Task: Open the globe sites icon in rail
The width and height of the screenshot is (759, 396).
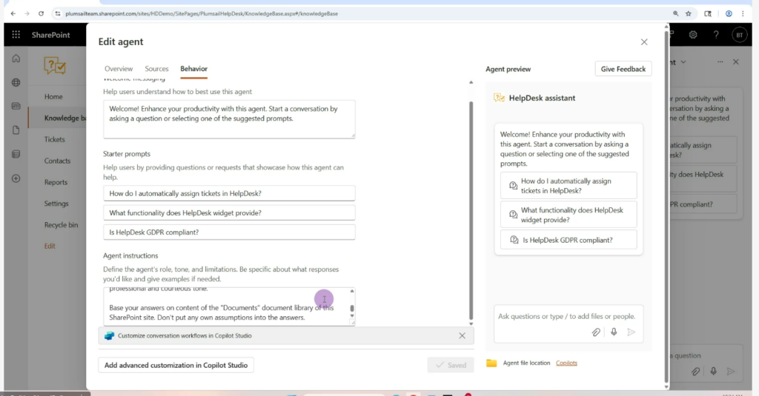Action: coord(16,83)
